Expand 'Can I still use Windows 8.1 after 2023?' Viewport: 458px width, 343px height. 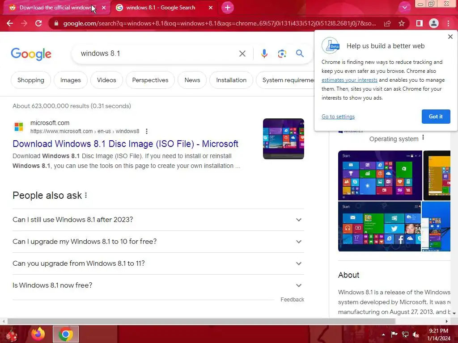pyautogui.click(x=158, y=220)
